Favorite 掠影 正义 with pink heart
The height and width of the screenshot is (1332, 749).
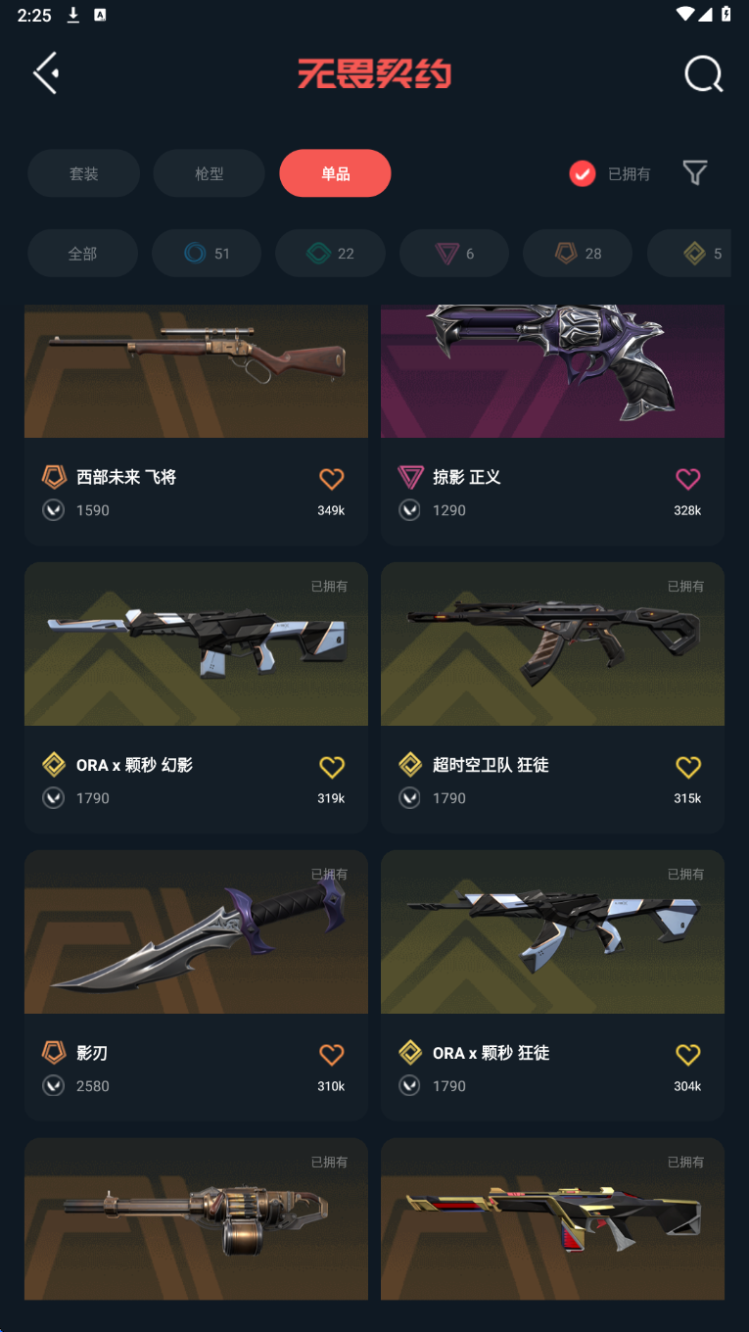pyautogui.click(x=688, y=478)
